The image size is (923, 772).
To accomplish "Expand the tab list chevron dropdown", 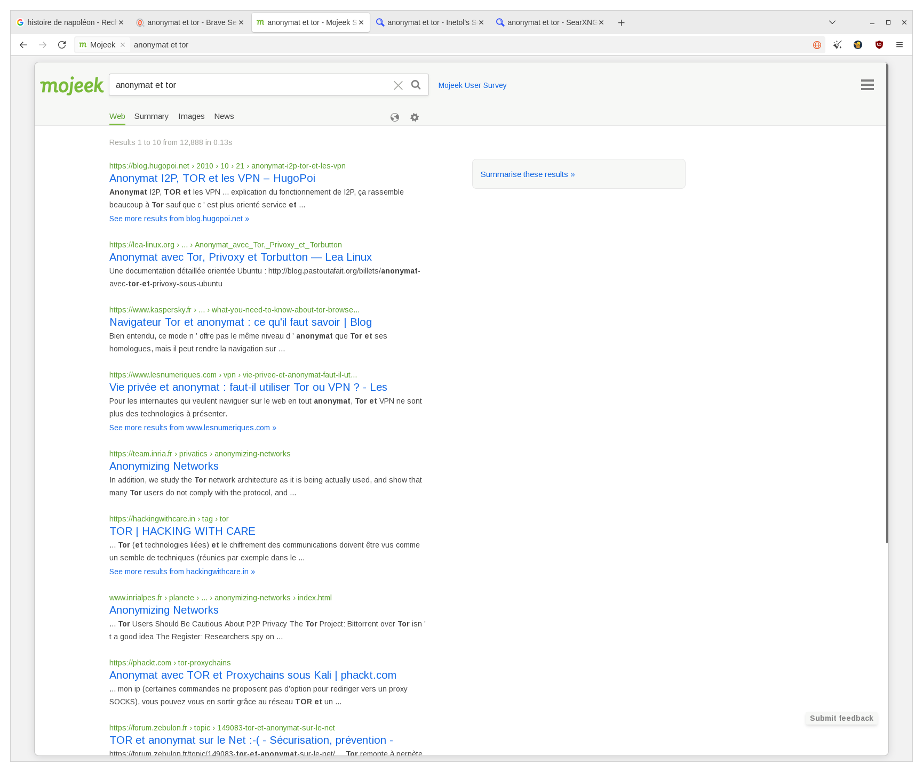I will [x=832, y=22].
